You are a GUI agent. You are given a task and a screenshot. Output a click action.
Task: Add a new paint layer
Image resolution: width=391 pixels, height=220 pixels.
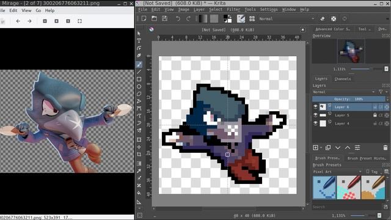(315, 148)
